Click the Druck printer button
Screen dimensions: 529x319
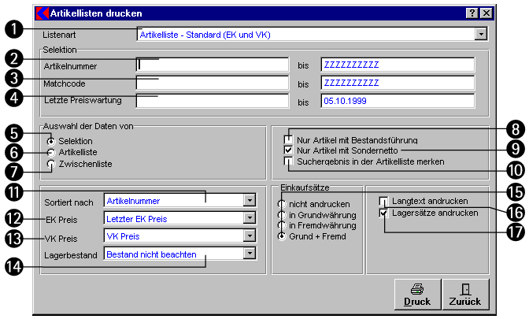[x=417, y=295]
